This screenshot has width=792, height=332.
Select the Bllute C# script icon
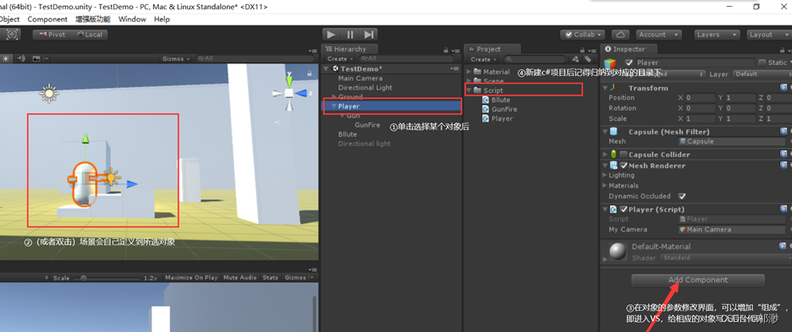coord(487,100)
